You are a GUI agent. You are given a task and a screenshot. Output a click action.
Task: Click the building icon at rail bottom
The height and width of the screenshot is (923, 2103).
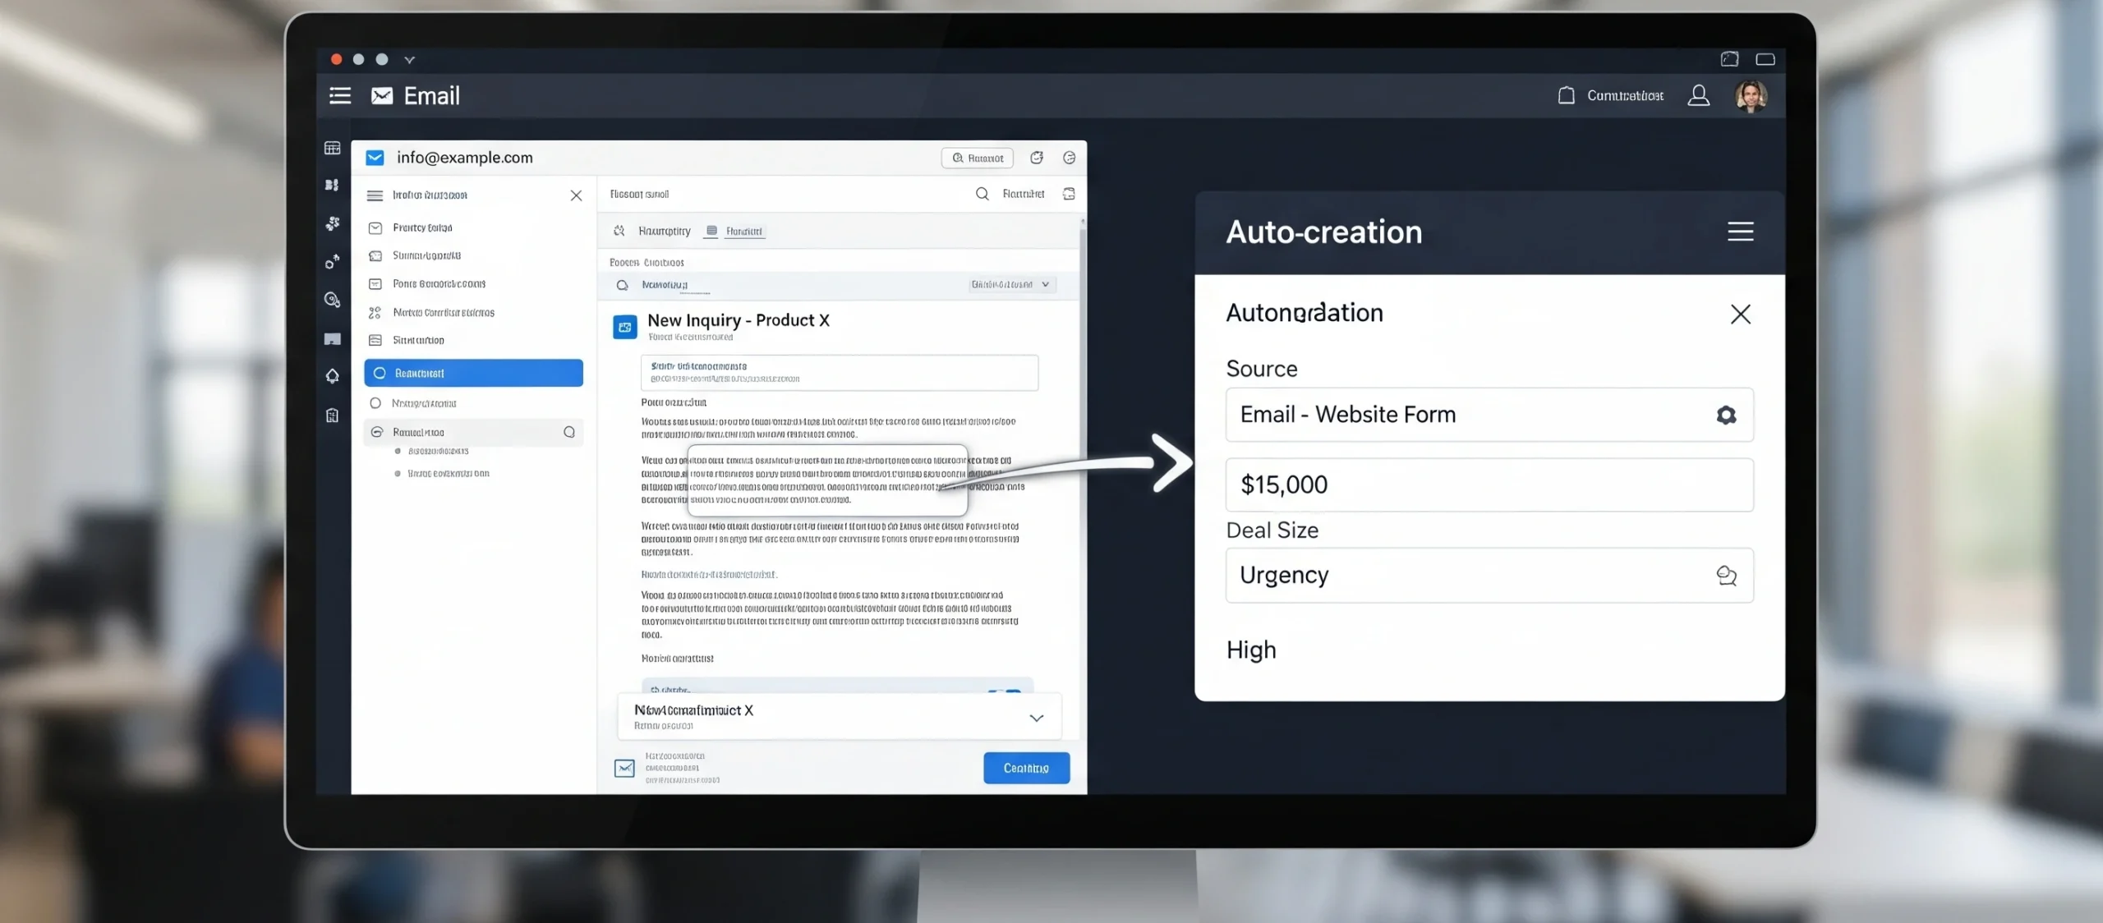[332, 416]
